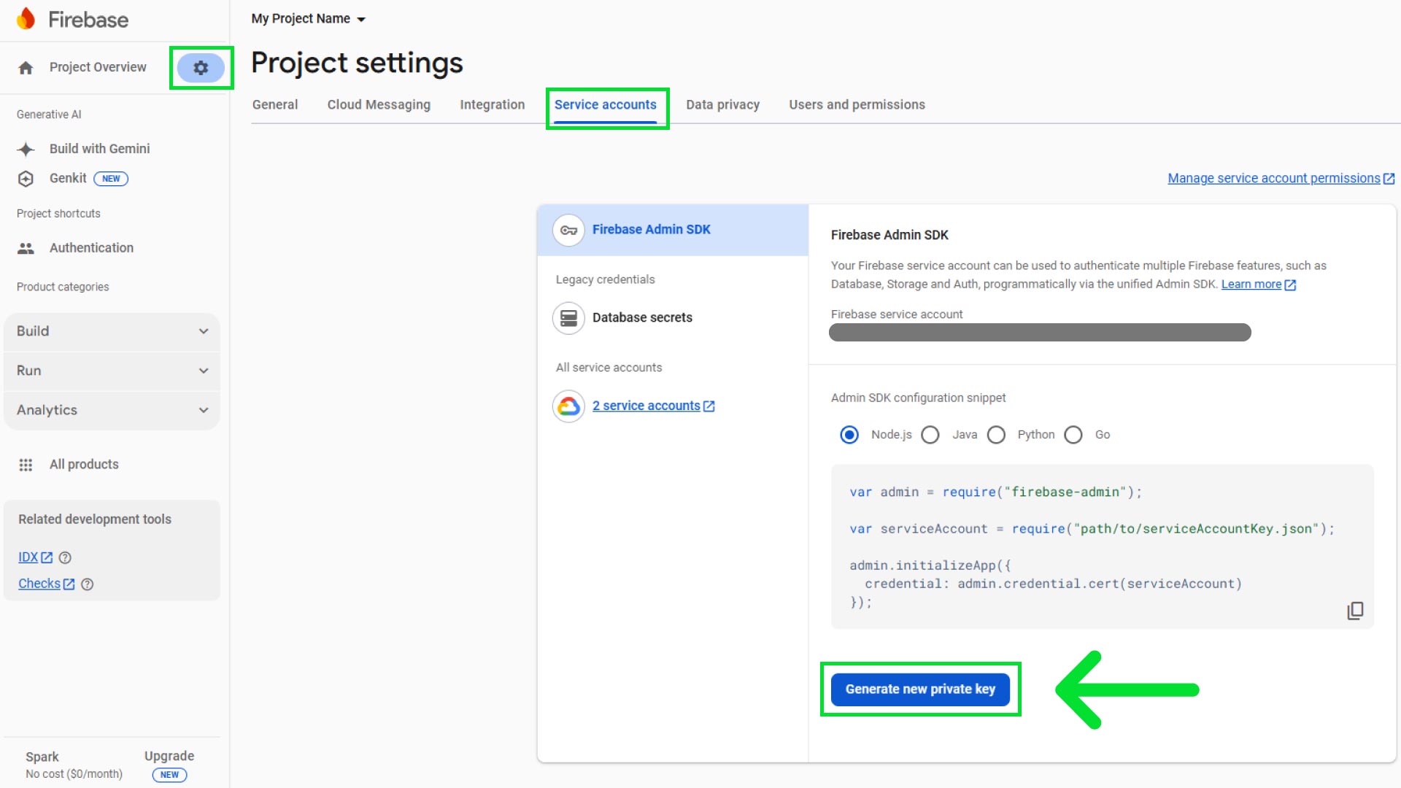This screenshot has width=1401, height=788.
Task: Open the All products grid
Action: [x=84, y=464]
